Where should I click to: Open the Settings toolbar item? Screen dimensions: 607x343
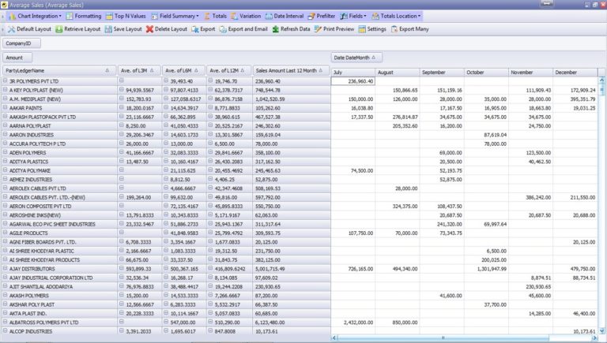click(x=362, y=29)
